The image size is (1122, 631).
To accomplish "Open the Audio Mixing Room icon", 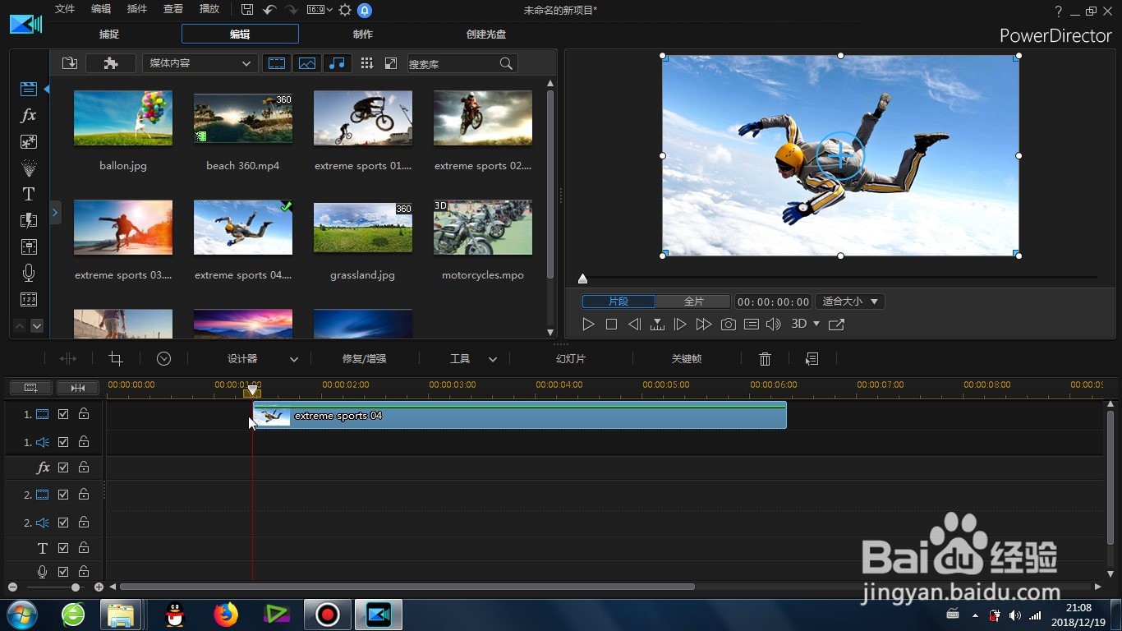I will tap(29, 246).
